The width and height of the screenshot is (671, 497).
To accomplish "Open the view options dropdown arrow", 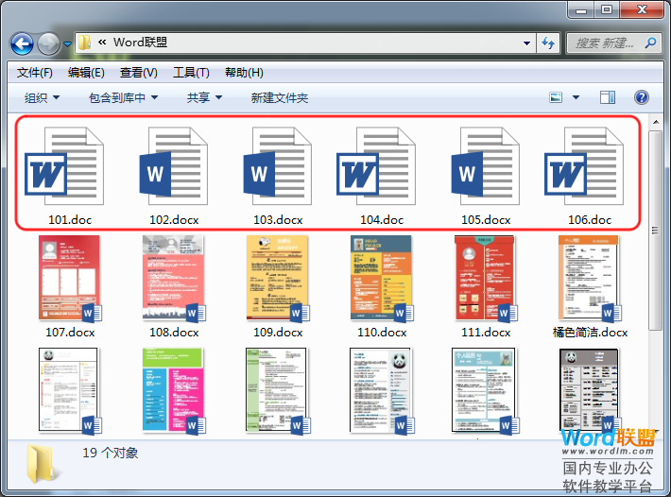I will pyautogui.click(x=576, y=97).
